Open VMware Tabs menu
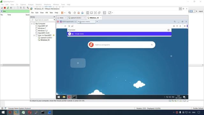The image size is (204, 115). [x=51, y=13]
